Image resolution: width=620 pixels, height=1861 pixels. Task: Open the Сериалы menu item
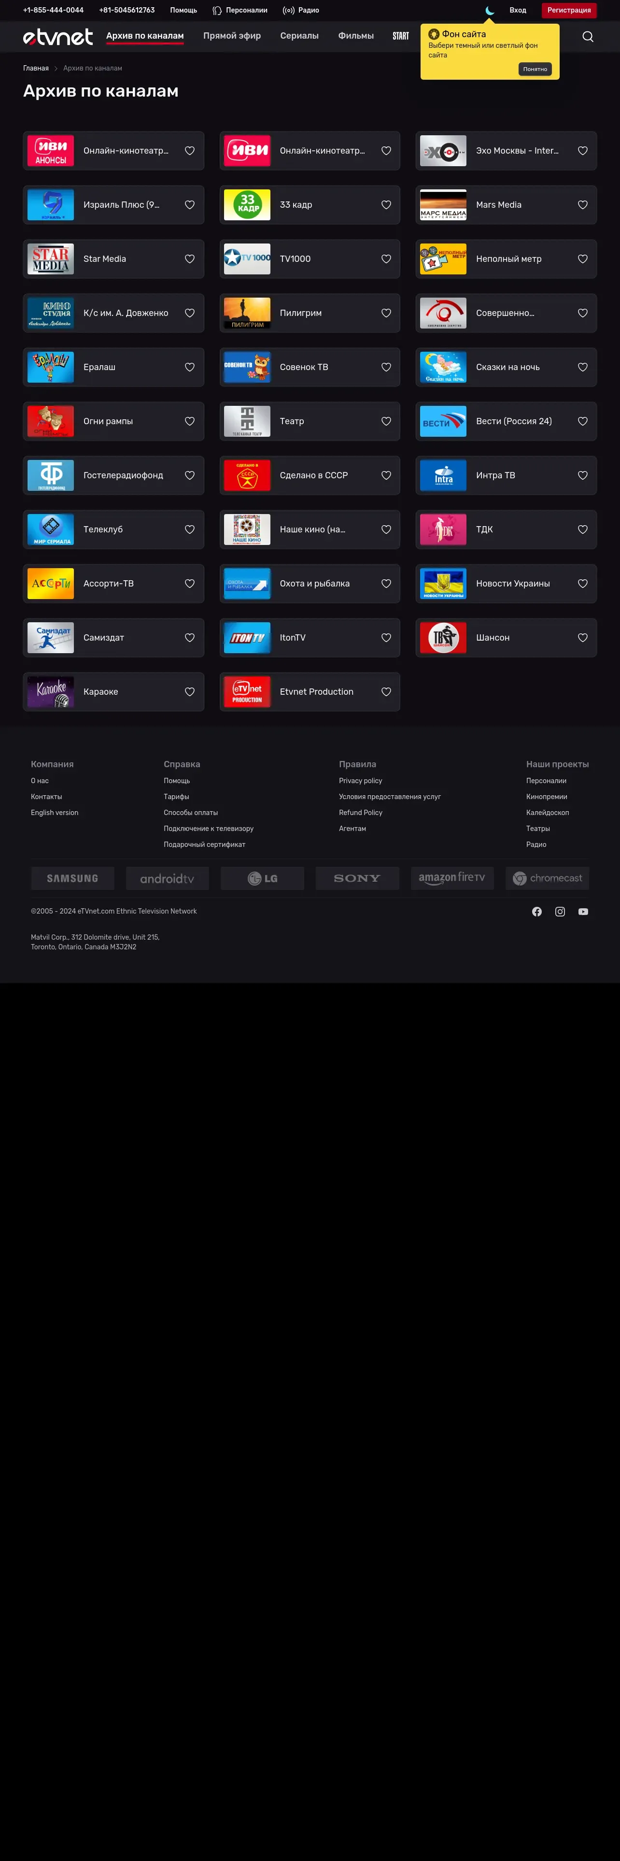coord(299,36)
